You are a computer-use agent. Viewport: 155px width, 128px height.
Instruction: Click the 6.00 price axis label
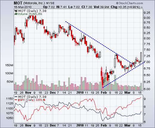[147, 89]
